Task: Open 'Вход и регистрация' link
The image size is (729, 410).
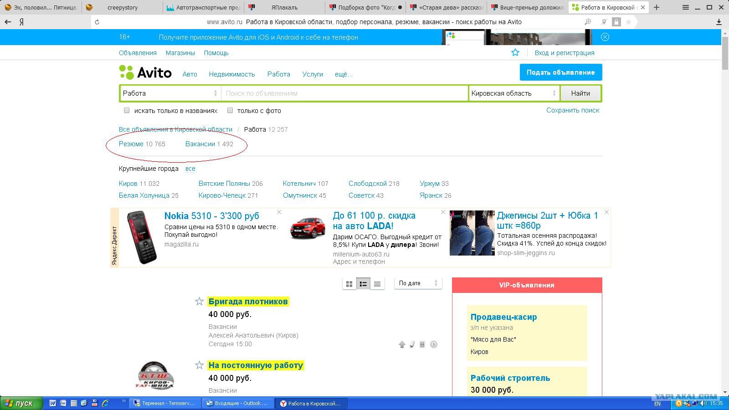Action: click(565, 53)
